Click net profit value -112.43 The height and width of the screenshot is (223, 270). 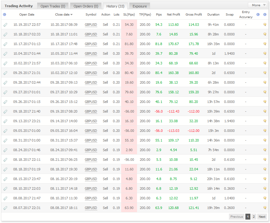pos(173,111)
